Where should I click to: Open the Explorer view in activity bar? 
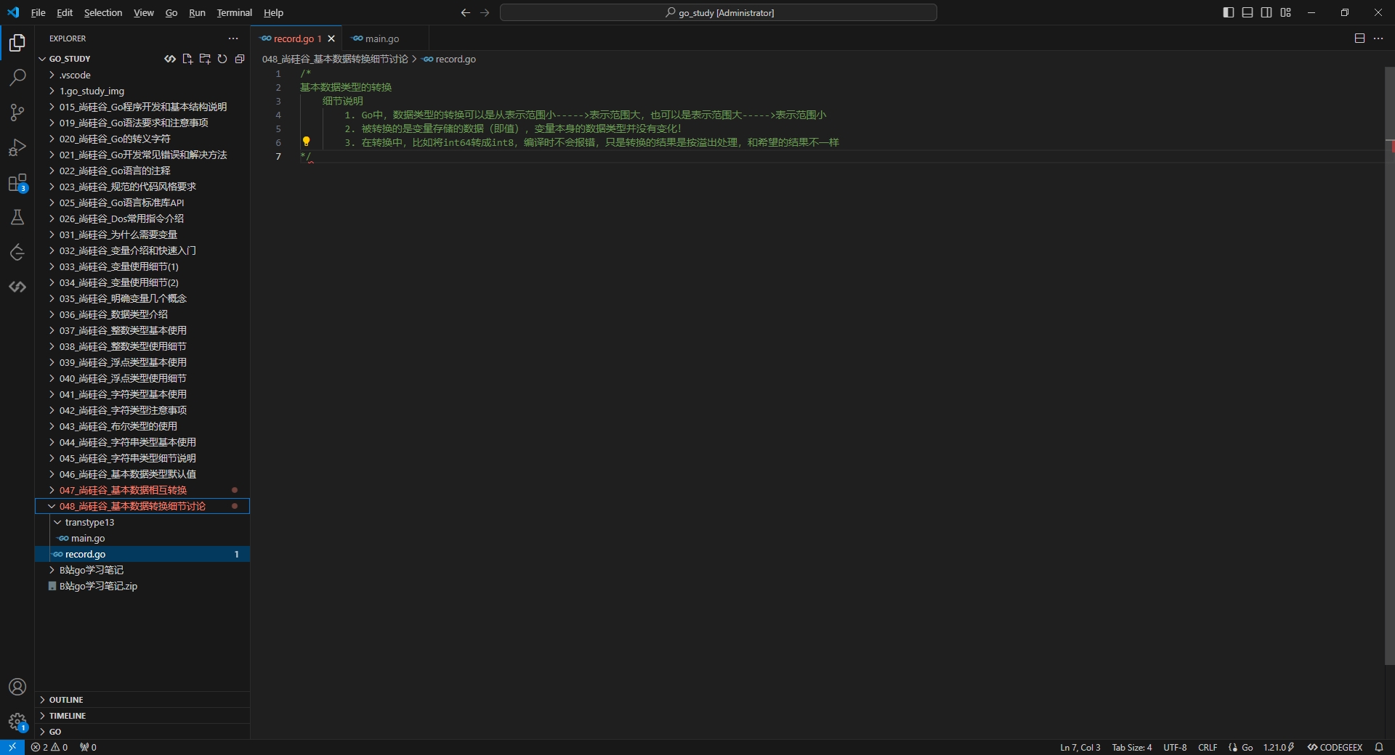point(17,43)
